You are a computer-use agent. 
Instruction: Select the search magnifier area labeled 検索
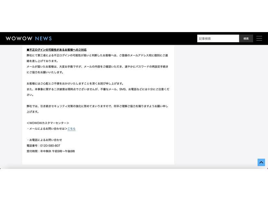246,38
